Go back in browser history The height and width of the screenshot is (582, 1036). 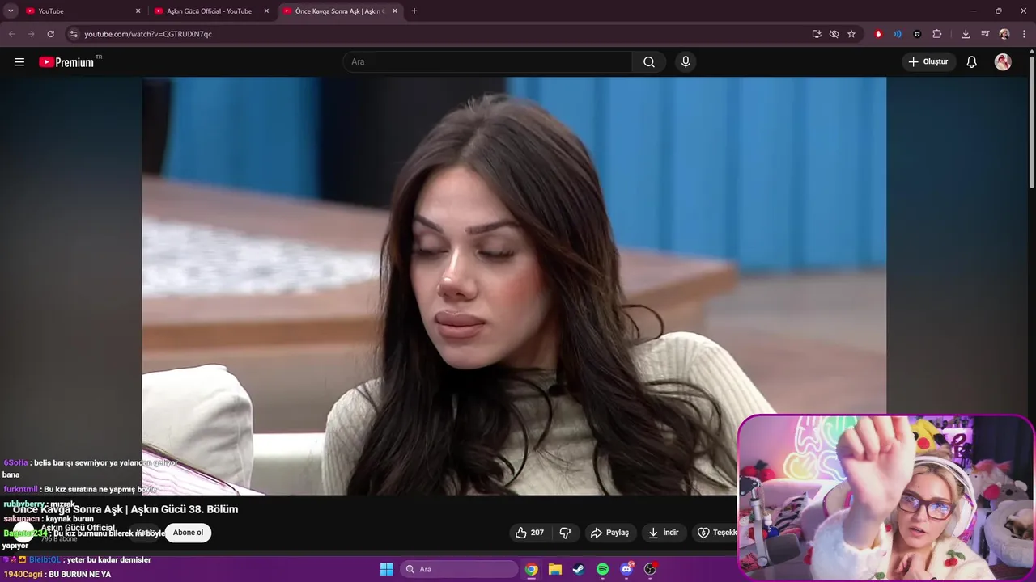pyautogui.click(x=12, y=34)
